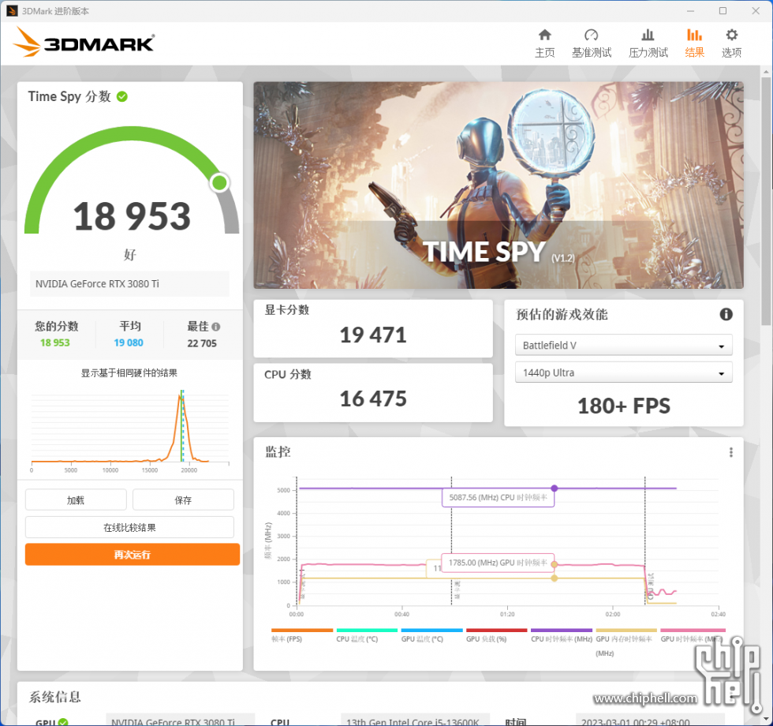Toggle the GPU 负载 (%) red legend swatch

pos(496,631)
